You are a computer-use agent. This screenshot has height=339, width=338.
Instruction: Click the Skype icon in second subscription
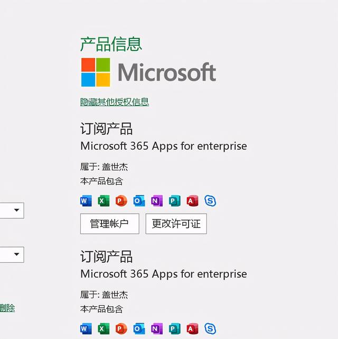point(210,329)
